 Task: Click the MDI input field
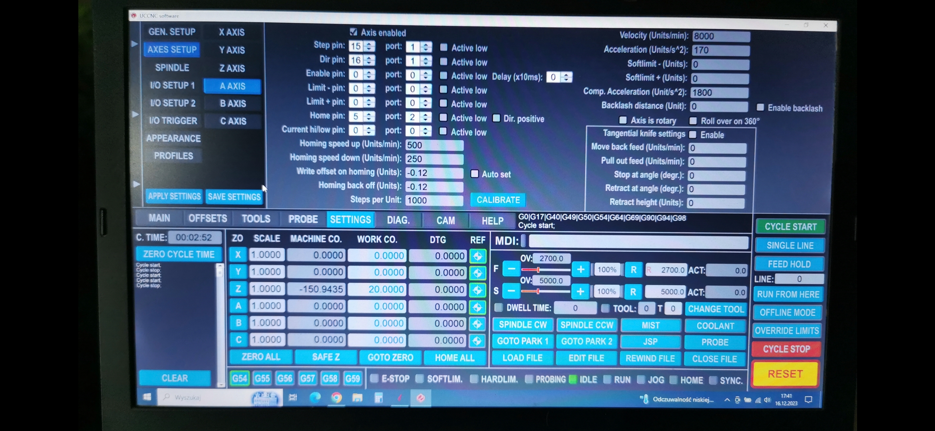638,241
